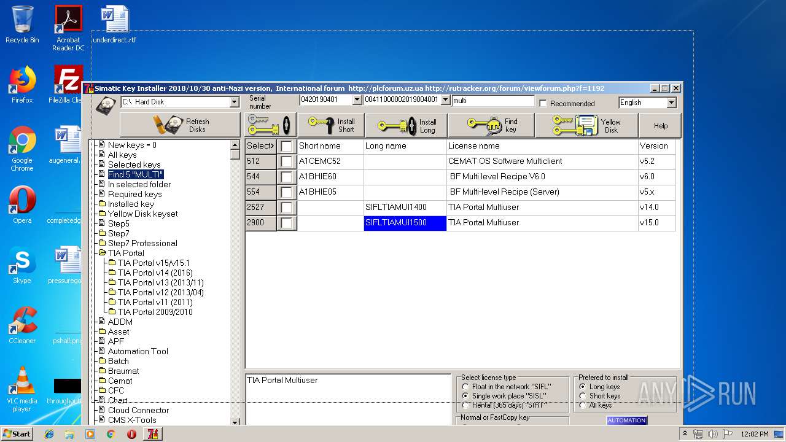
Task: Select the Short keys radio option
Action: [583, 396]
